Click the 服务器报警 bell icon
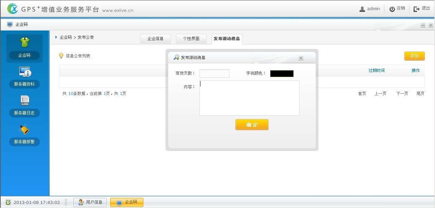435x208 pixels. coord(24,129)
